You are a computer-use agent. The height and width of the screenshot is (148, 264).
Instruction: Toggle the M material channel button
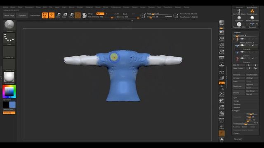click(x=106, y=14)
